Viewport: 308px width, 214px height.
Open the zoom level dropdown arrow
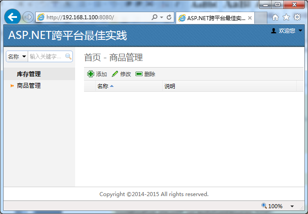(x=292, y=206)
